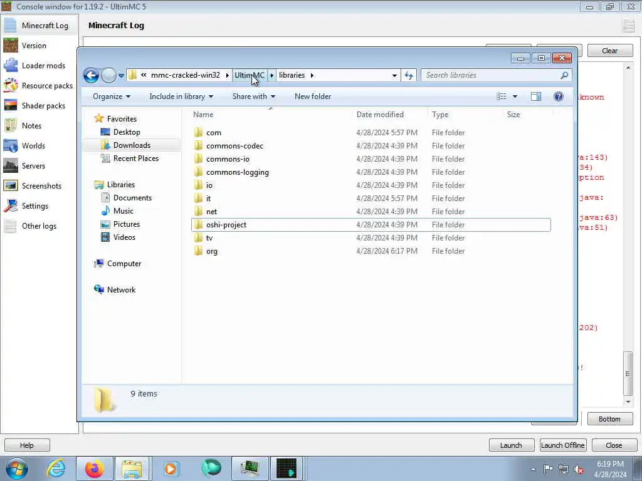This screenshot has height=481, width=642.
Task: Select Recent Places in navigation pane
Action: (136, 158)
